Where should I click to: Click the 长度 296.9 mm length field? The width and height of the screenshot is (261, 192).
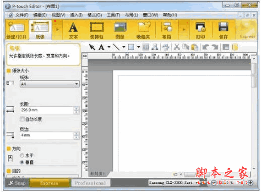coord(47,110)
